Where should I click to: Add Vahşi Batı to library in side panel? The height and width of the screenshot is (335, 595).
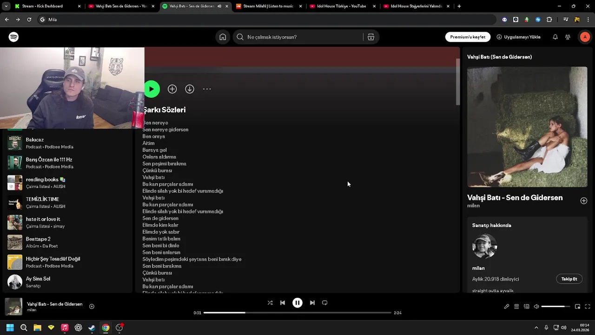click(x=583, y=201)
